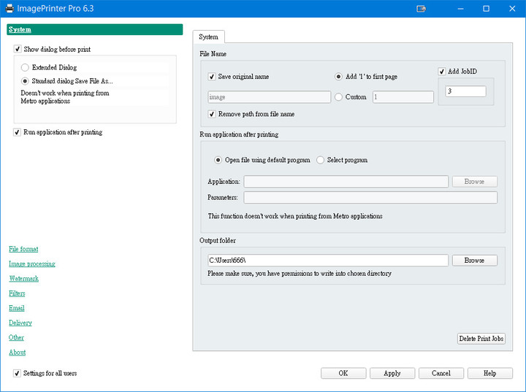Click the Parameters input field
Screen dimensions: 526x392
tap(370, 198)
